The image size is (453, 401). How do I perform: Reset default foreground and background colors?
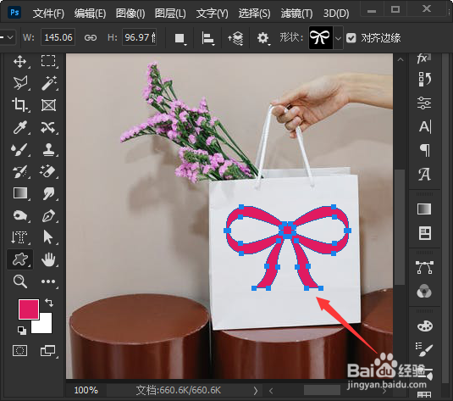point(21,330)
